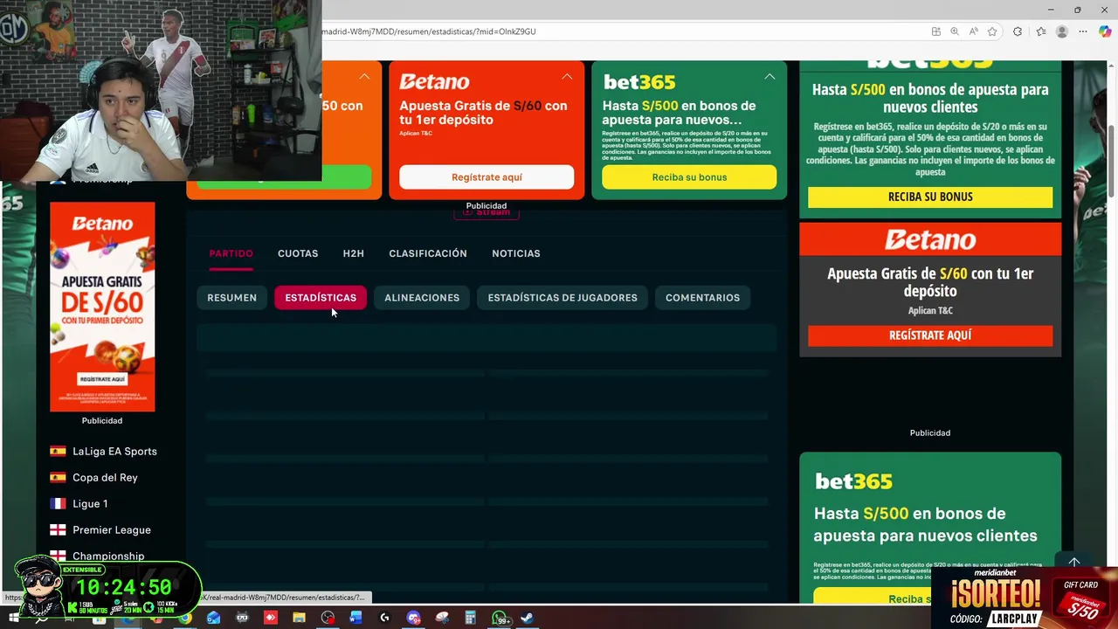Click the Spain flag beside LaLiga EA Sports
This screenshot has width=1118, height=629.
pyautogui.click(x=58, y=452)
